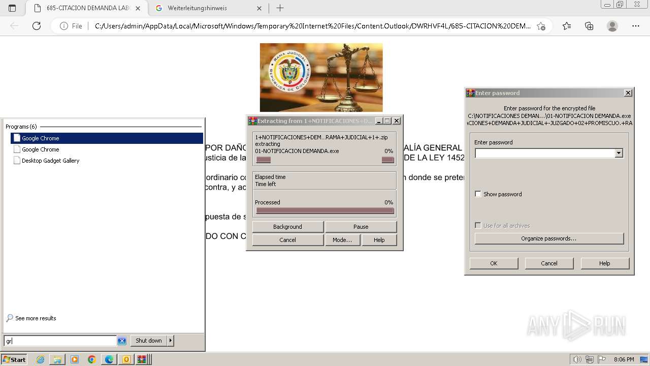Click the volume speaker tray icon
This screenshot has width=650, height=366.
[577, 359]
